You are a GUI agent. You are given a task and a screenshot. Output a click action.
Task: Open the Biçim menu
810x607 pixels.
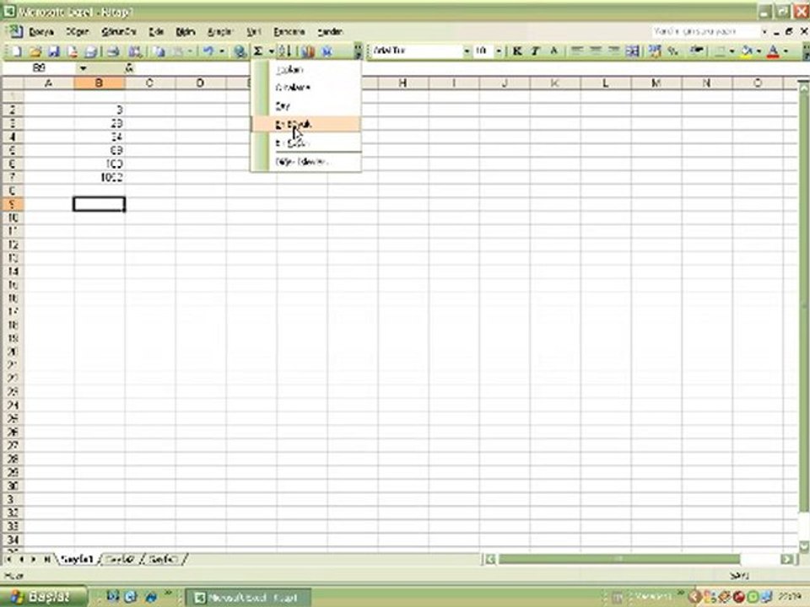point(186,32)
